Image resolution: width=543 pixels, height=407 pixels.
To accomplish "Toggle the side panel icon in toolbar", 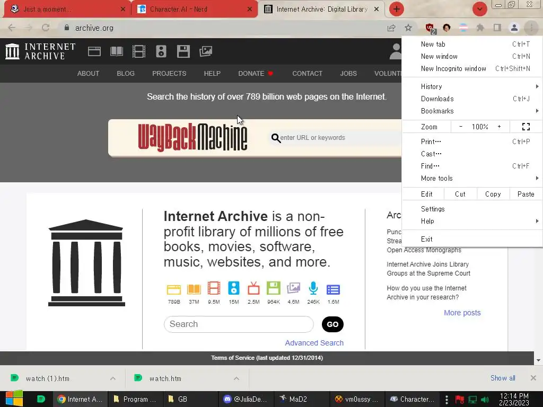I will (x=497, y=28).
